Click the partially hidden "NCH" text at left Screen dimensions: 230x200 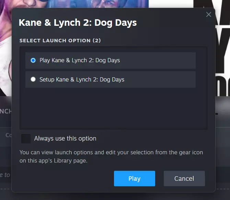5,111
